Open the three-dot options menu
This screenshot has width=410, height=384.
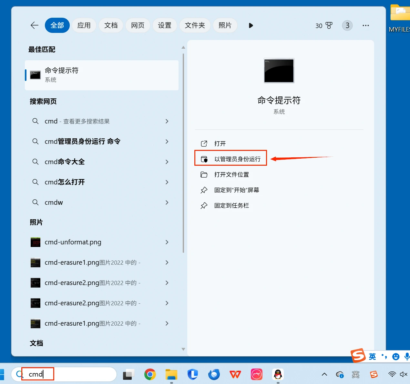pyautogui.click(x=366, y=25)
